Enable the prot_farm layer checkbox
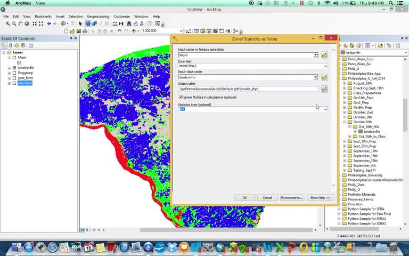409x256 pixels. [14, 78]
